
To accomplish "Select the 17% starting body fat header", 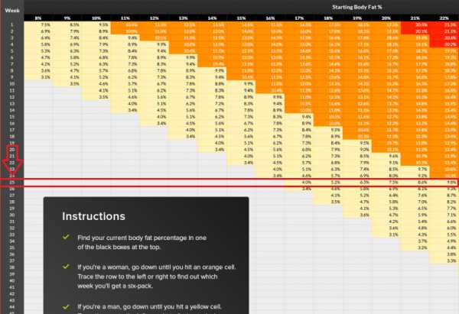I will (299, 18).
